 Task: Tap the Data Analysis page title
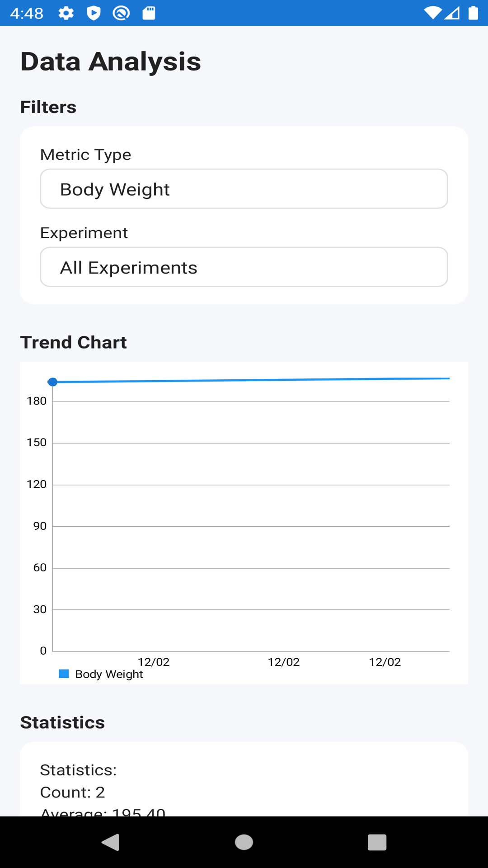click(x=111, y=61)
